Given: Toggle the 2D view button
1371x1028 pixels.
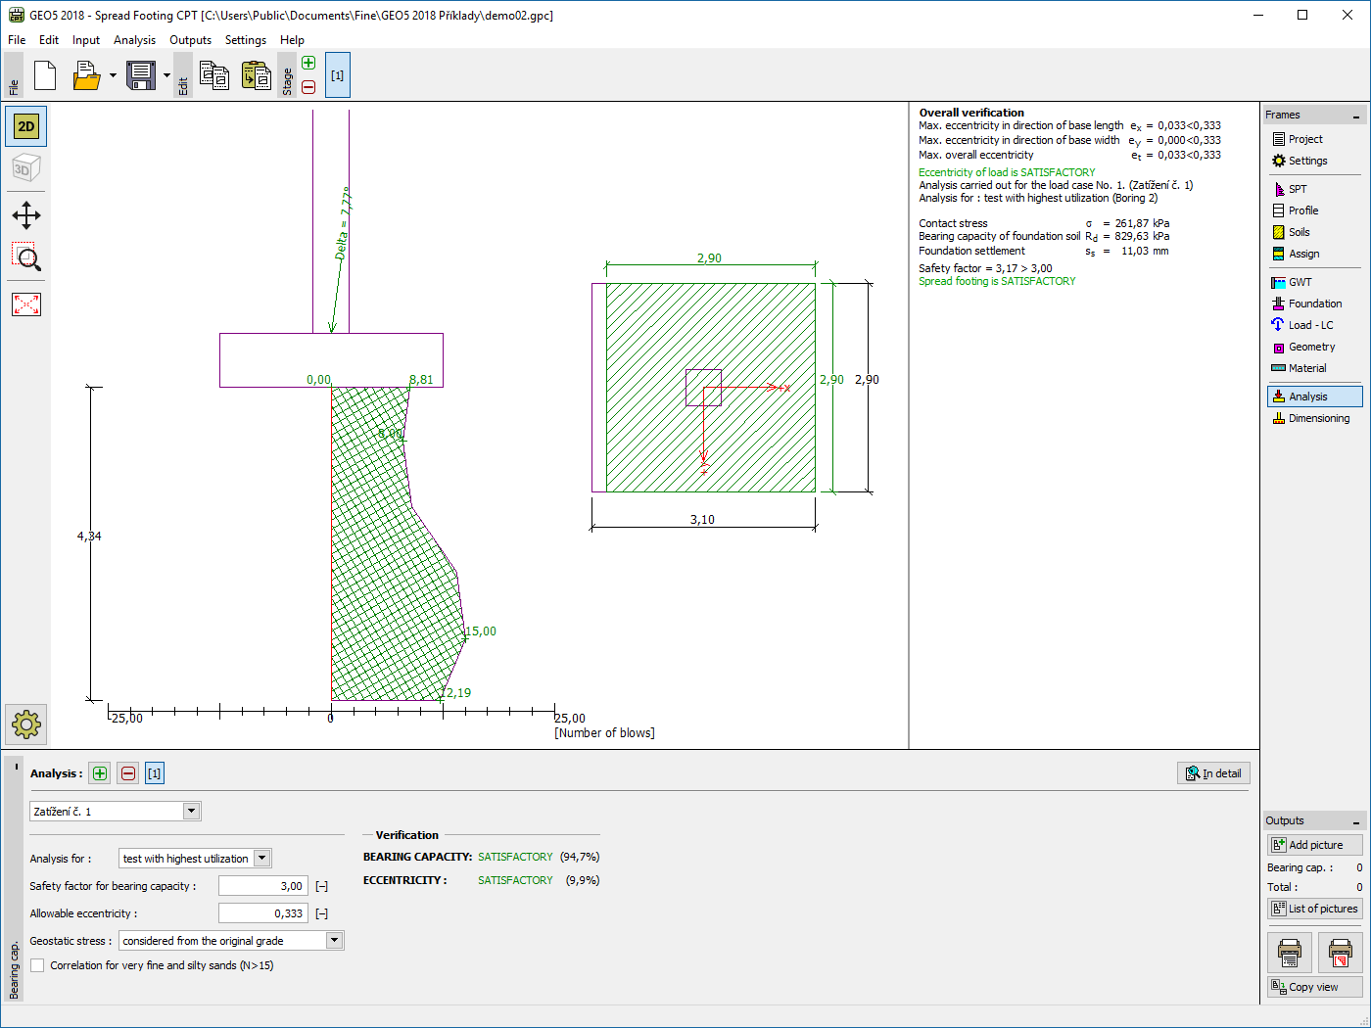Looking at the screenshot, I should pyautogui.click(x=26, y=126).
